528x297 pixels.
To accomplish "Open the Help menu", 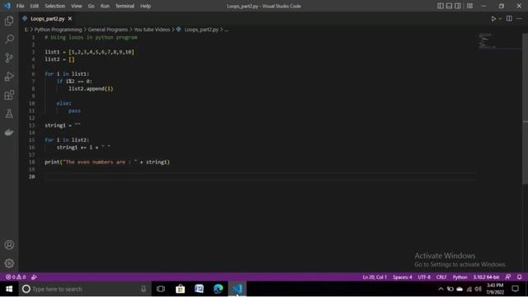I will coord(145,6).
